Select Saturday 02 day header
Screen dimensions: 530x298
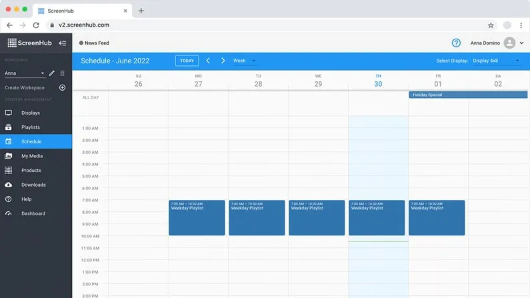point(498,81)
